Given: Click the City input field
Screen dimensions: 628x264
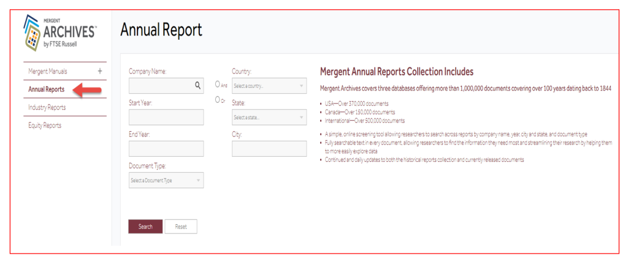Looking at the screenshot, I should pyautogui.click(x=269, y=148).
